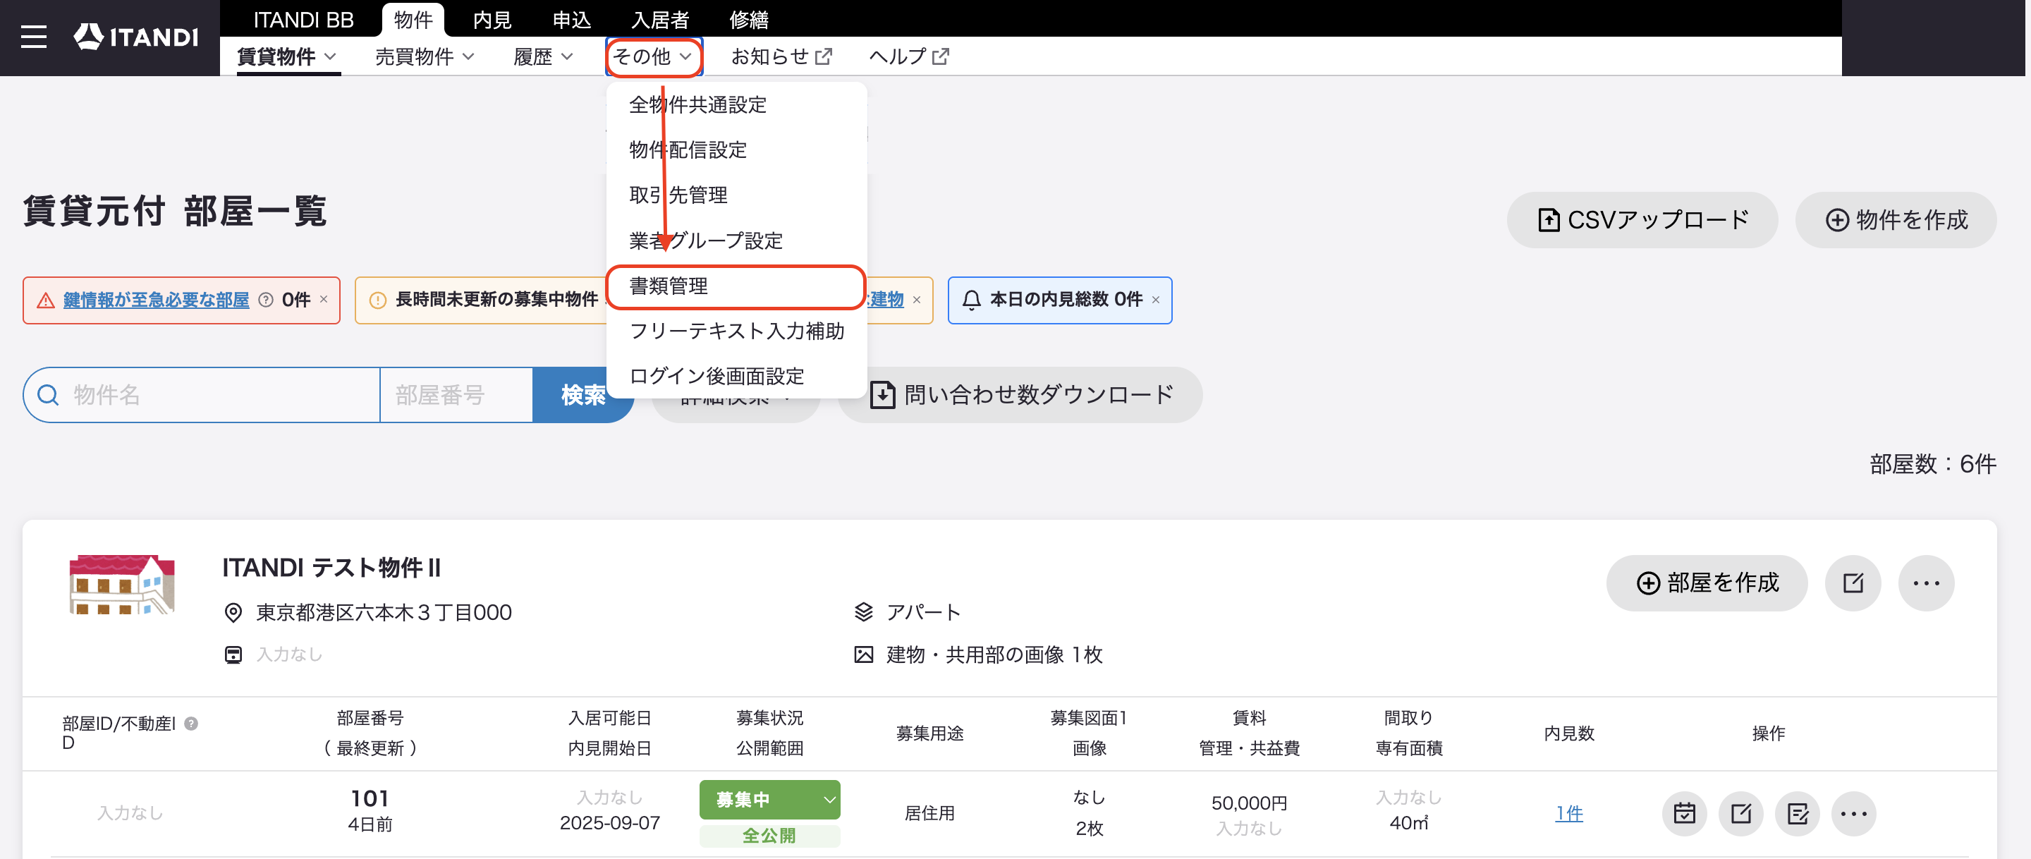Image resolution: width=2031 pixels, height=859 pixels.
Task: Open the three-dot menu for ITANDI テスト物件 II
Action: 1925,583
